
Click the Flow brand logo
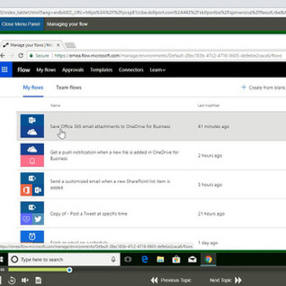coord(24,70)
